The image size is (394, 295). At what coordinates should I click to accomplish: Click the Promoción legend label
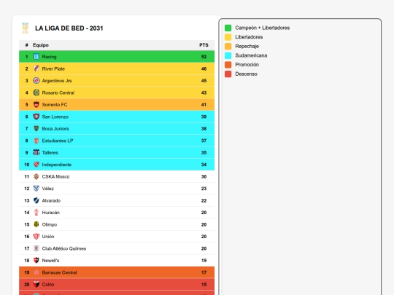point(247,65)
